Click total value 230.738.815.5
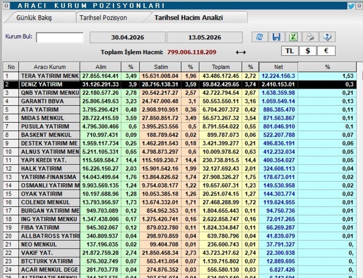The height and width of the screenshot is (278, 363). (x=221, y=160)
